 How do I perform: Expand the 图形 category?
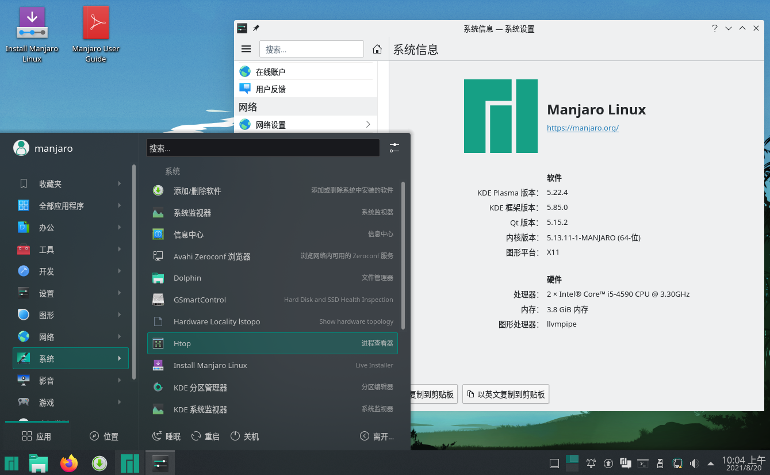click(71, 315)
